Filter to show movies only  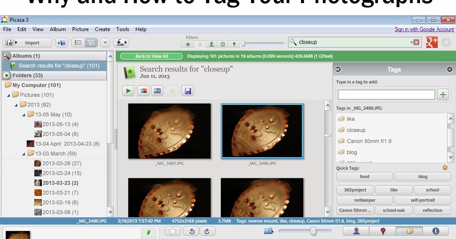223,44
